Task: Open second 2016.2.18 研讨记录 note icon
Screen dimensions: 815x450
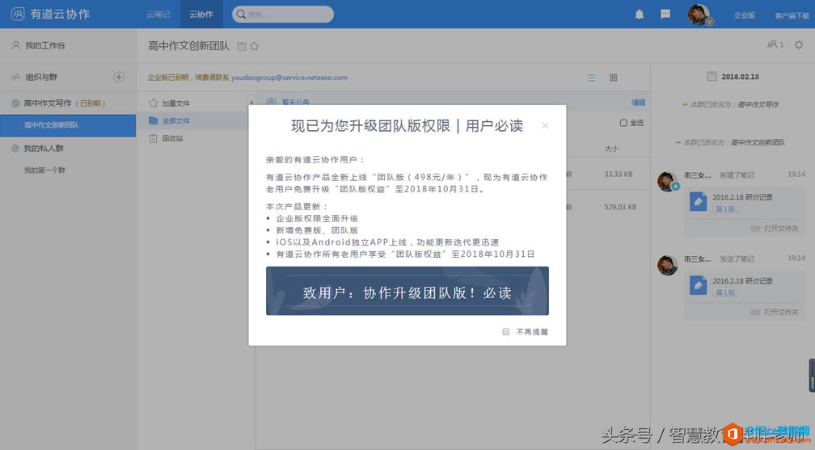Action: pos(698,284)
